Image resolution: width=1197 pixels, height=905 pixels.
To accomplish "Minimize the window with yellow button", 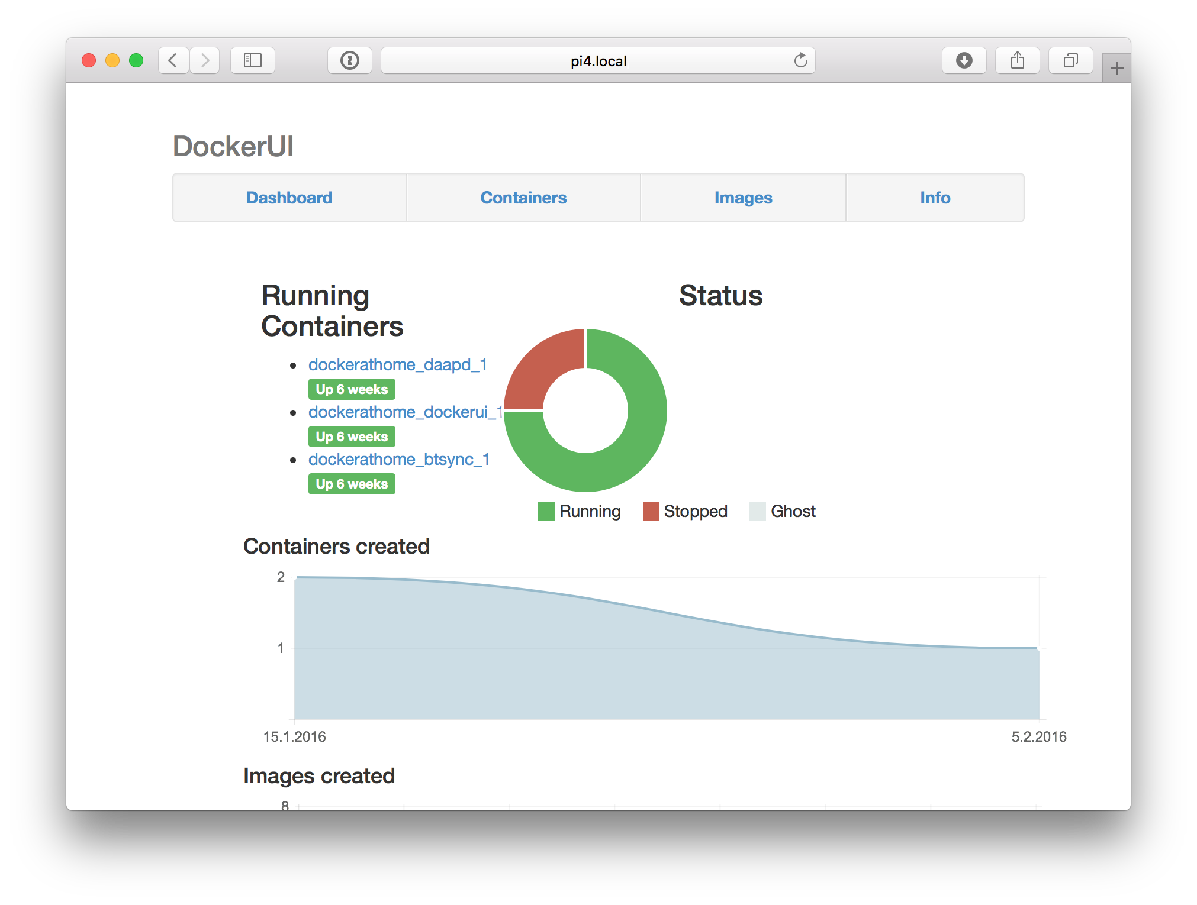I will [112, 60].
